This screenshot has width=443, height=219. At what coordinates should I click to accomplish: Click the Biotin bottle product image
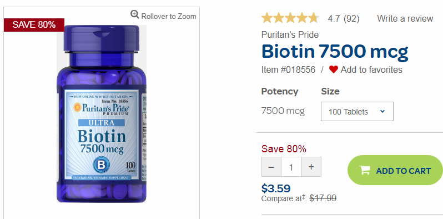tap(102, 114)
